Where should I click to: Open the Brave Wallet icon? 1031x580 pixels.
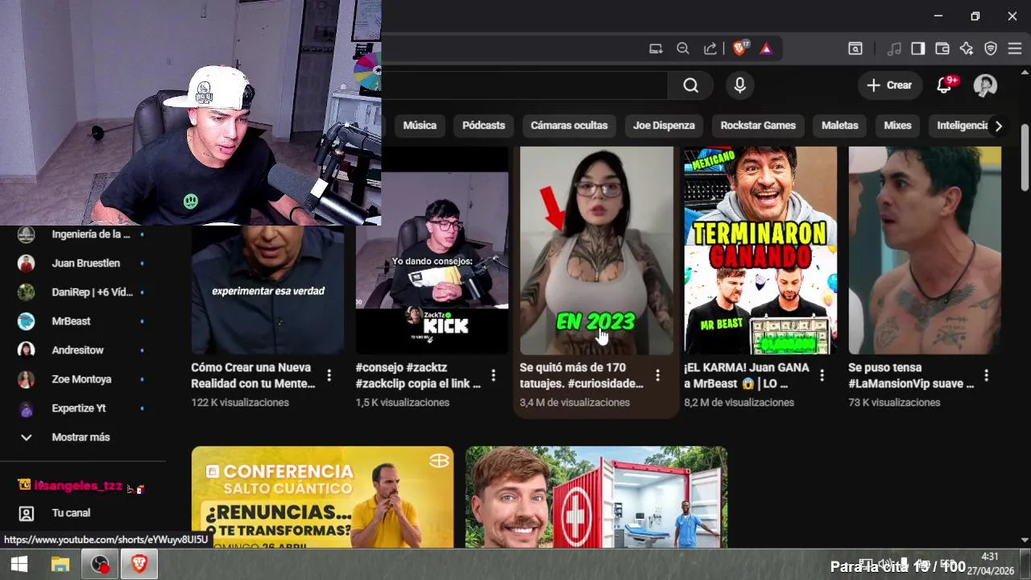click(942, 48)
